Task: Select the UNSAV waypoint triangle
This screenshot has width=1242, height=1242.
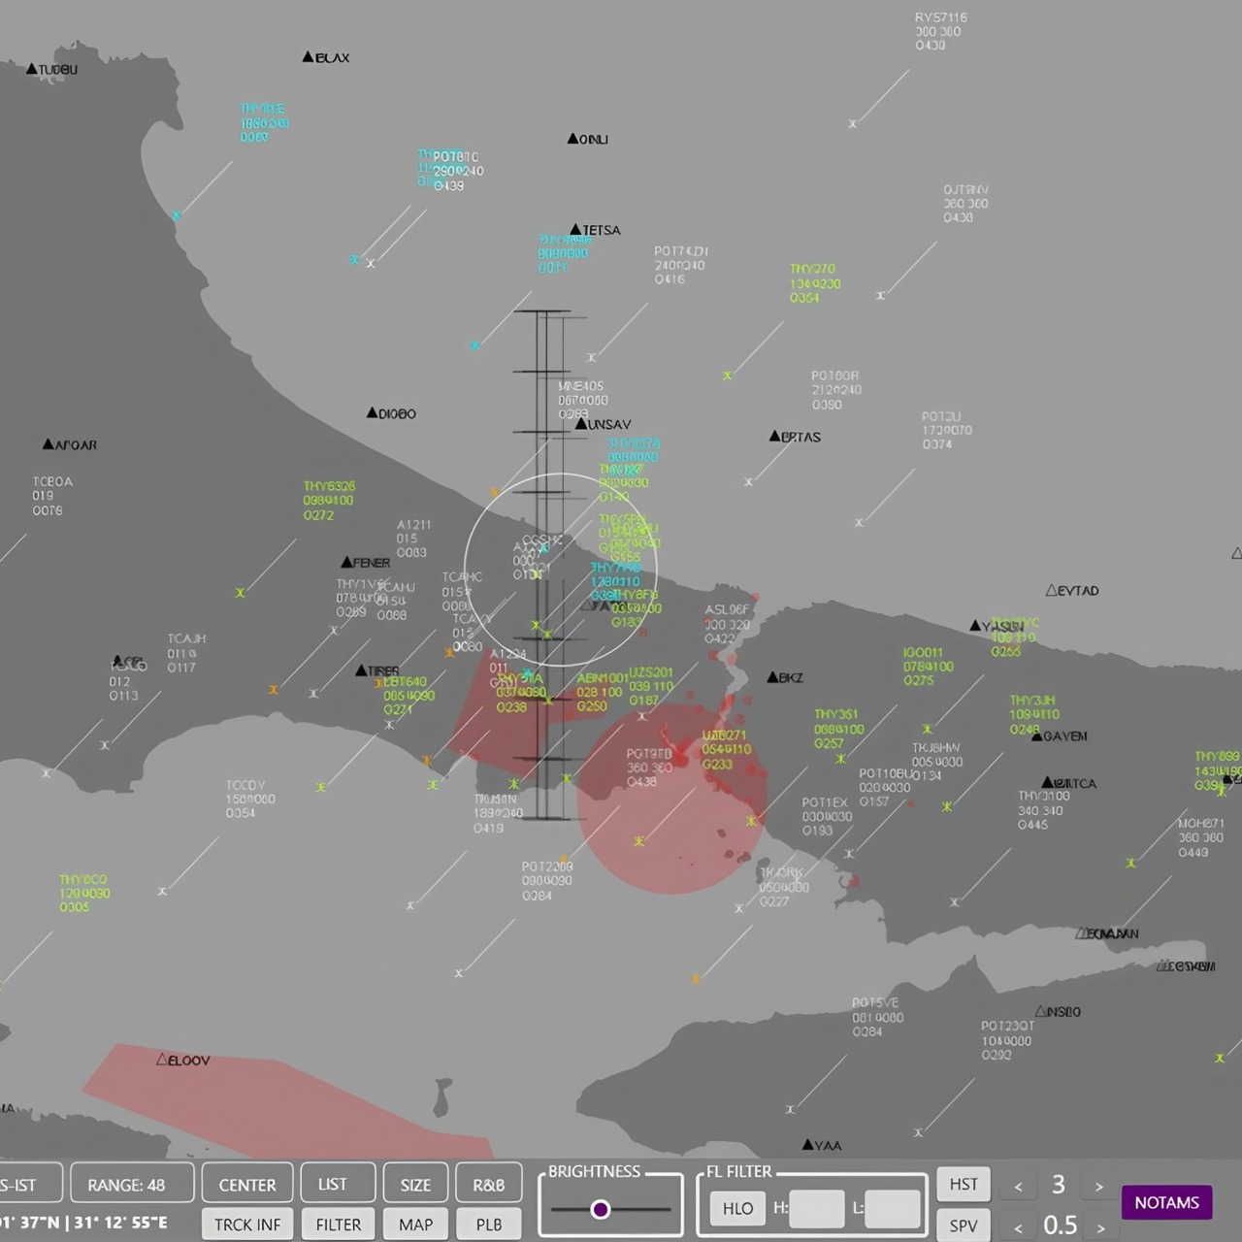Action: coord(581,424)
